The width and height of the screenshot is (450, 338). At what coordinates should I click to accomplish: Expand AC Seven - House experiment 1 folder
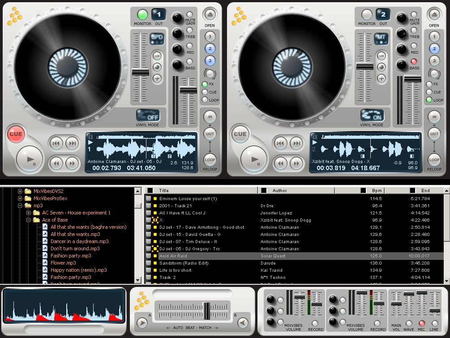point(28,213)
